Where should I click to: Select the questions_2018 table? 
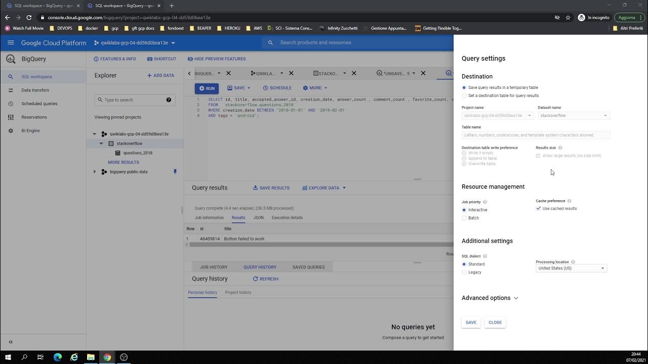tap(137, 153)
